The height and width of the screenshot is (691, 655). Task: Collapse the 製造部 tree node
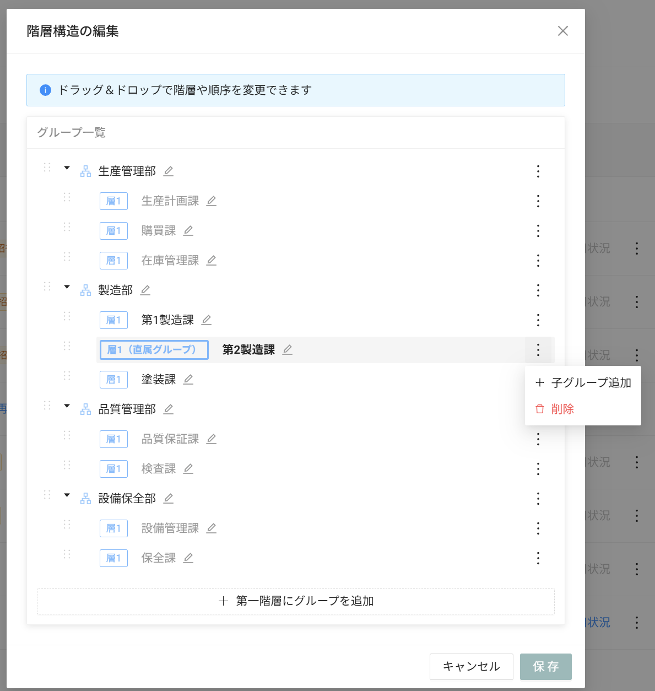[x=67, y=287]
